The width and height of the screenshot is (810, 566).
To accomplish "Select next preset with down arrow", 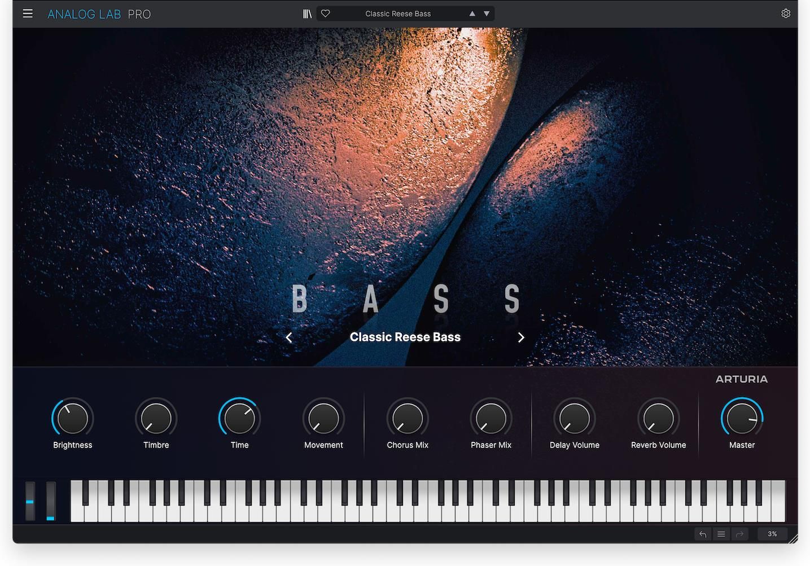I will point(487,14).
